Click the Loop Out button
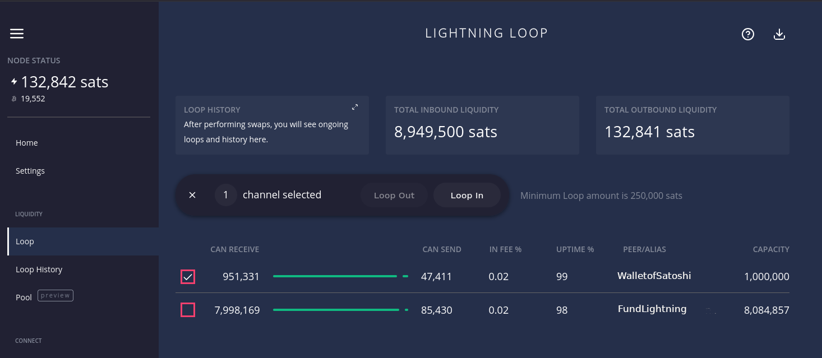Screen dimensions: 822x358 tap(394, 195)
